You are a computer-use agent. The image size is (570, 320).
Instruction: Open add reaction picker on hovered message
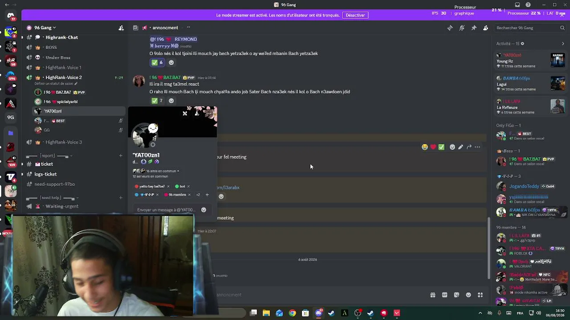[x=452, y=147]
